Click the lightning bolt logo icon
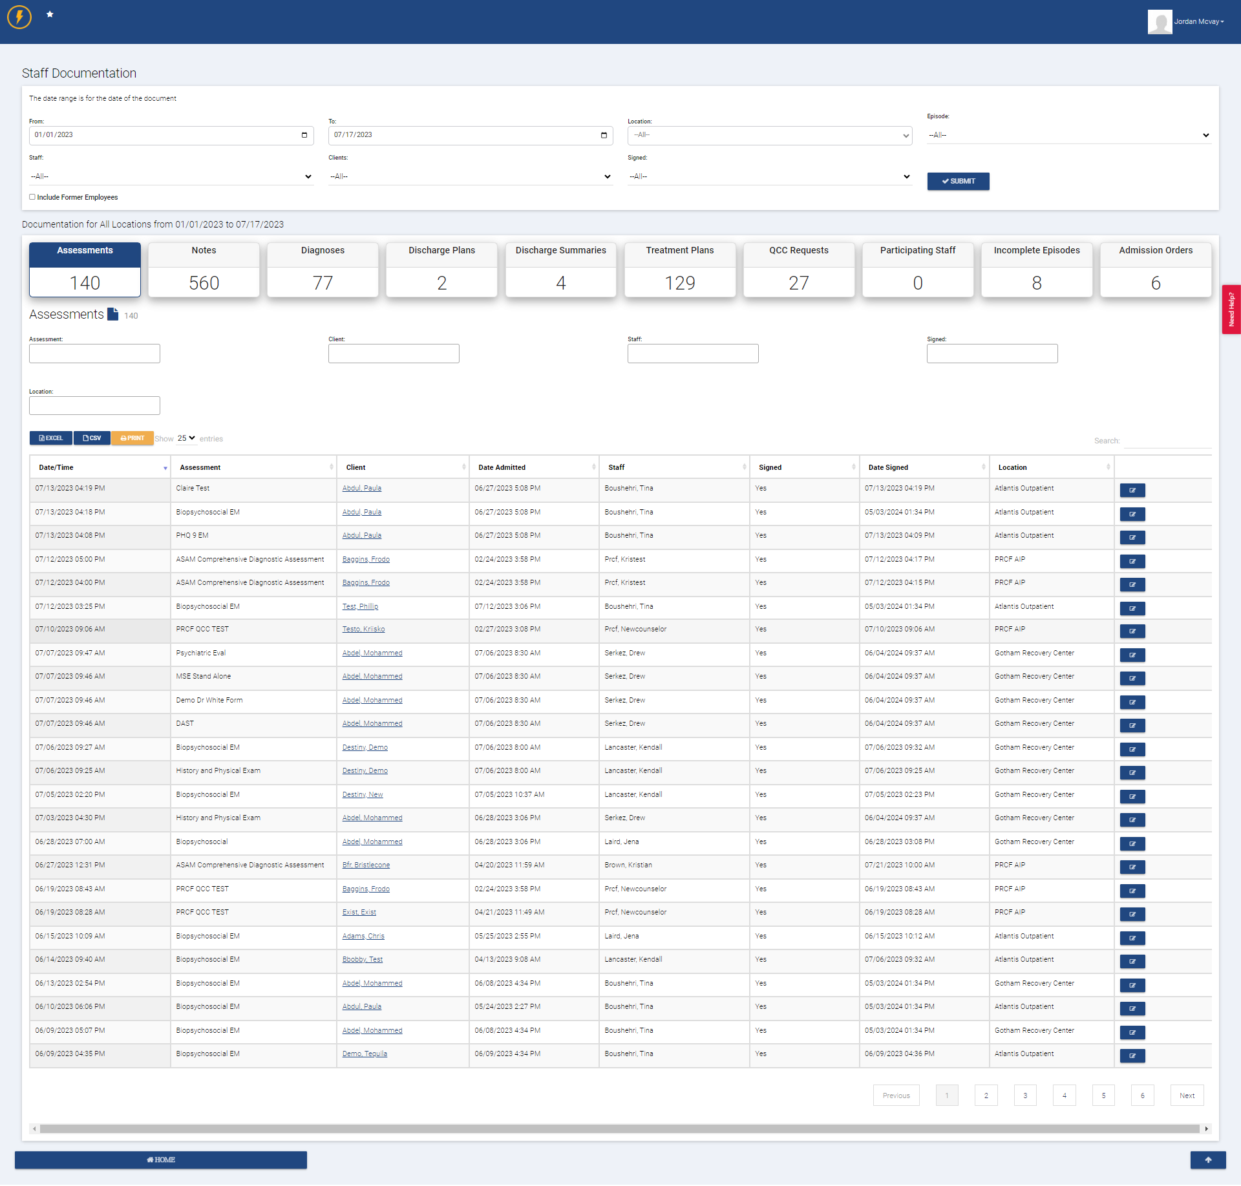 tap(19, 17)
